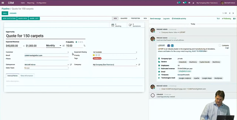Viewport: 237px width, 120px height.
Task: Set priority to first star
Action: (x=94, y=55)
